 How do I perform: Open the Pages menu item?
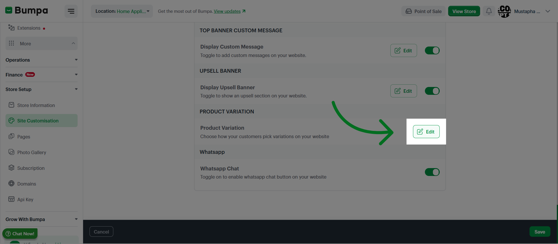42,137
